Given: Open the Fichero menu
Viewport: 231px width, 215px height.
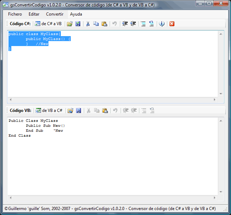Looking at the screenshot, I should pos(15,14).
